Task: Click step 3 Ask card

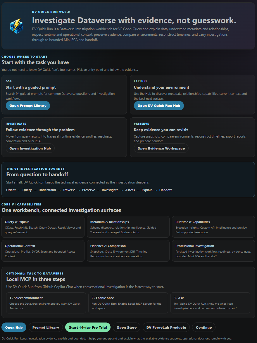Action: click(210, 303)
